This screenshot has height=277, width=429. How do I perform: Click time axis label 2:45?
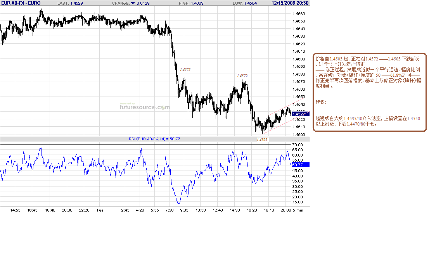(125, 210)
